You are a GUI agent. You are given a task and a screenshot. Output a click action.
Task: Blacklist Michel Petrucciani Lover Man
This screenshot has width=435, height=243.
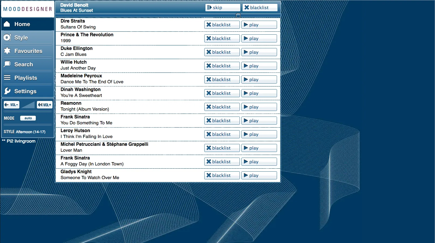pos(222,148)
